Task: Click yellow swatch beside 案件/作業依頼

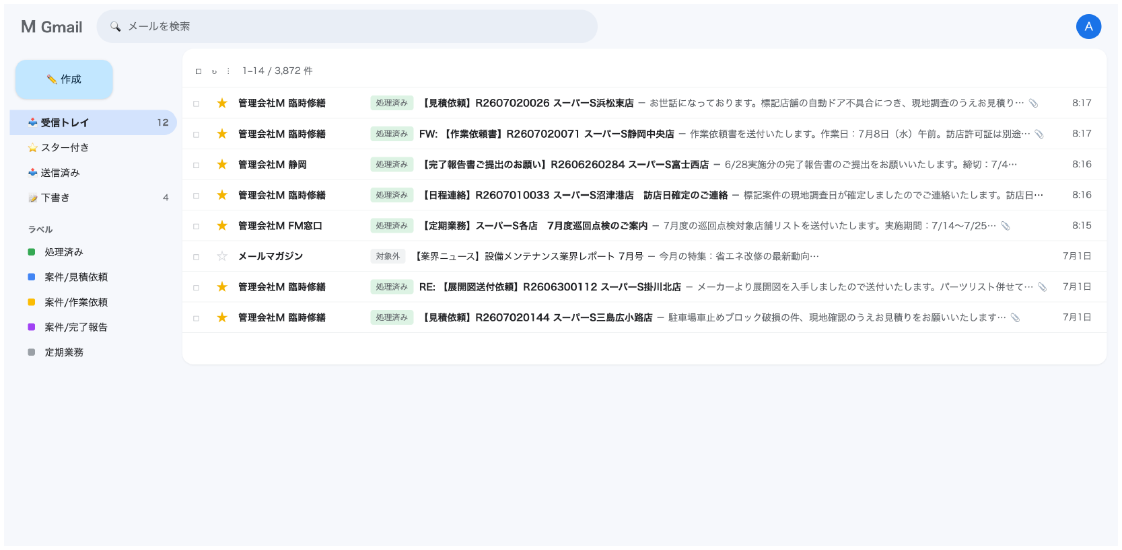Action: point(31,303)
